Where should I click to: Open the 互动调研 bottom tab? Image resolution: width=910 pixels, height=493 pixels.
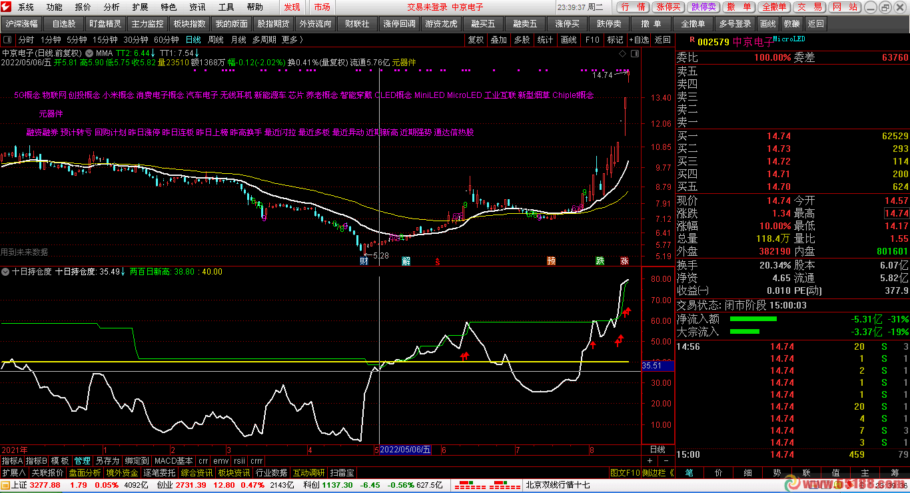(308, 472)
